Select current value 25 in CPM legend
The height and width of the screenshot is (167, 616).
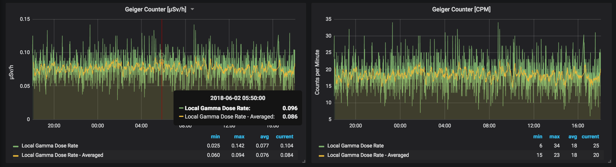[596, 146]
